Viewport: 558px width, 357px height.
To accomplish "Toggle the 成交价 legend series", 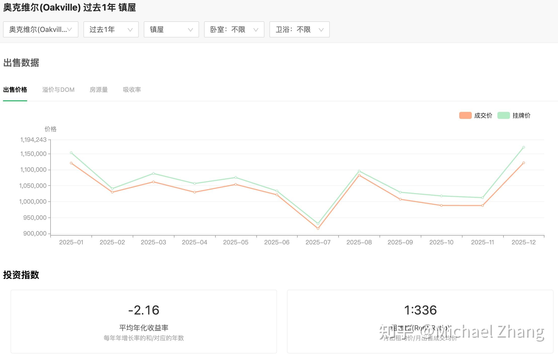I will pyautogui.click(x=483, y=116).
